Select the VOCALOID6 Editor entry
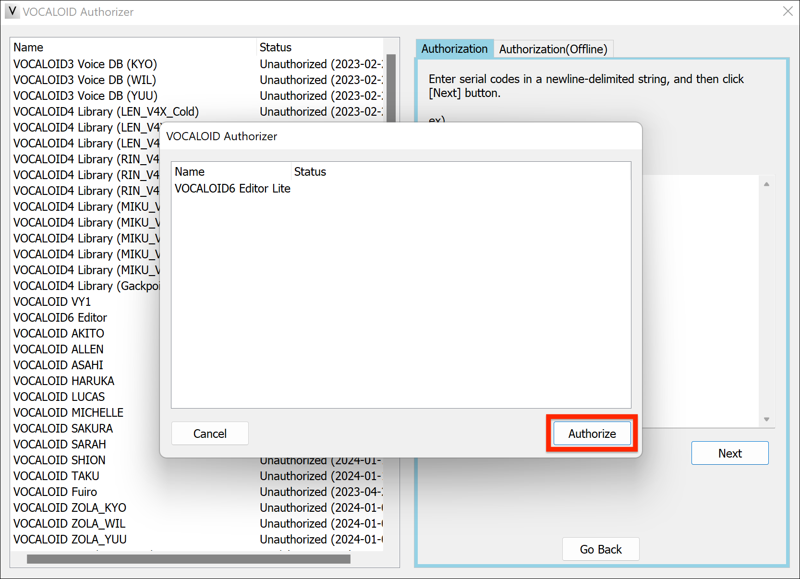 (60, 317)
